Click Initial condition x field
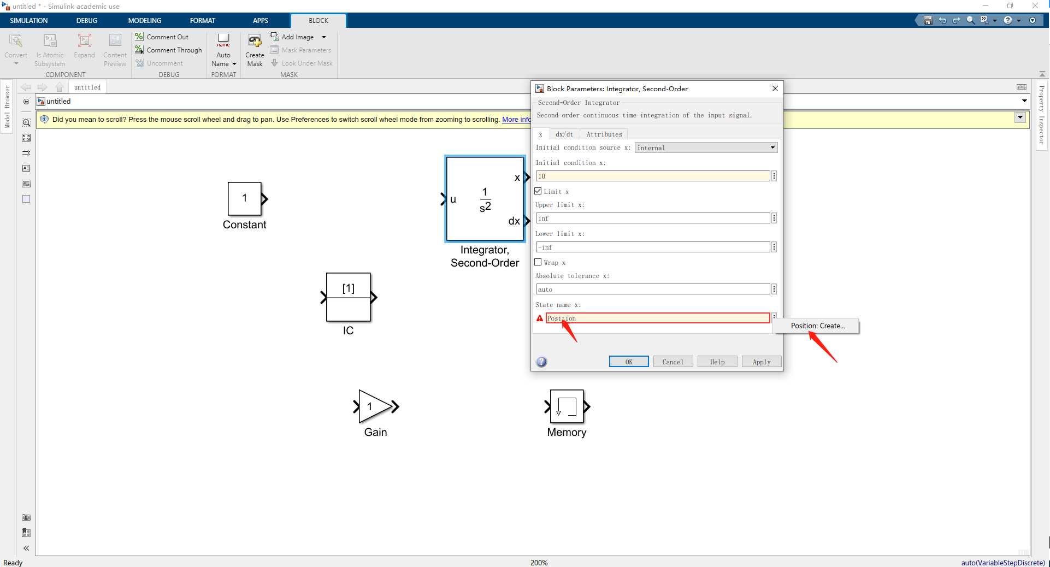This screenshot has height=567, width=1050. (653, 176)
